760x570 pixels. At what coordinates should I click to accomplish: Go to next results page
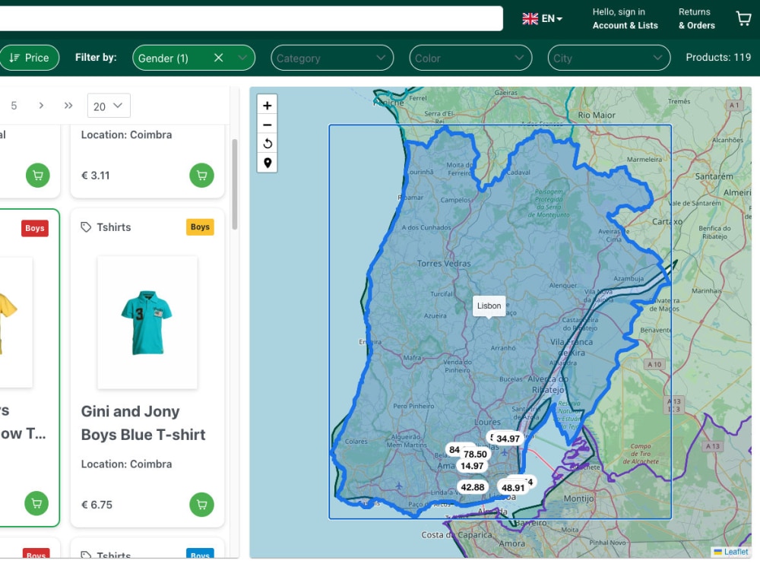(x=41, y=106)
